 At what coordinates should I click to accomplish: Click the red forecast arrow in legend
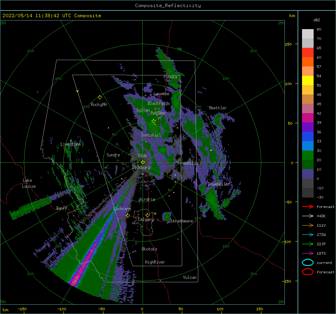point(308,206)
